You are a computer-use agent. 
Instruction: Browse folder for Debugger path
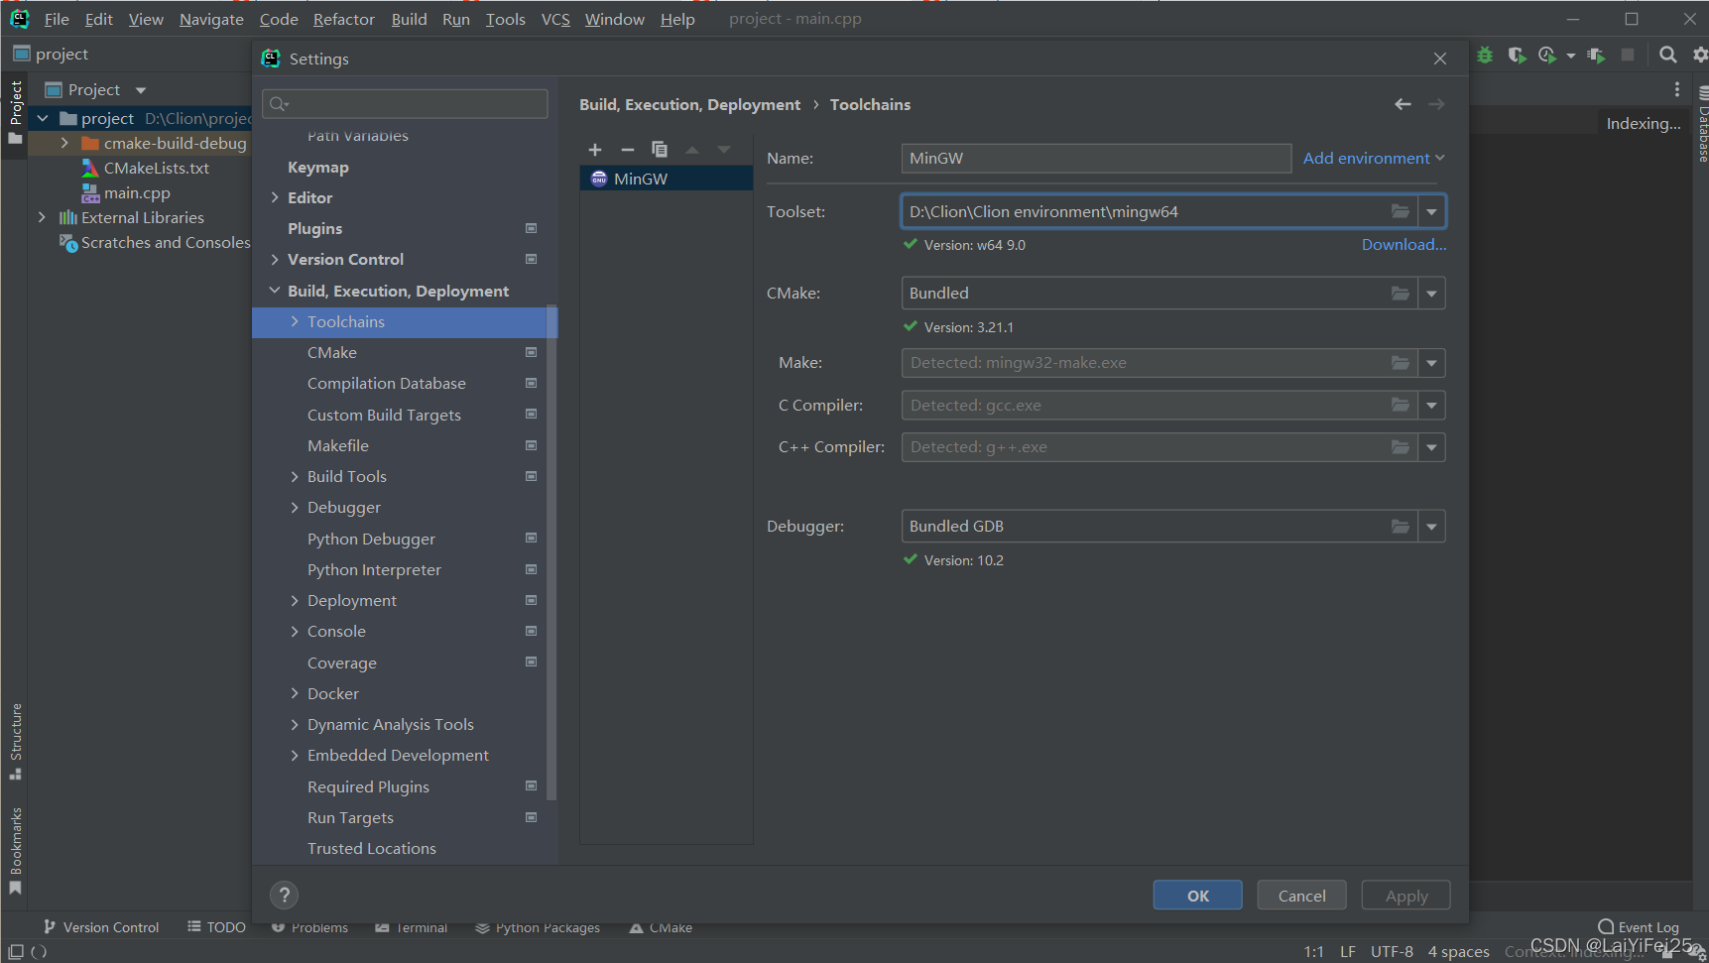[x=1400, y=527]
